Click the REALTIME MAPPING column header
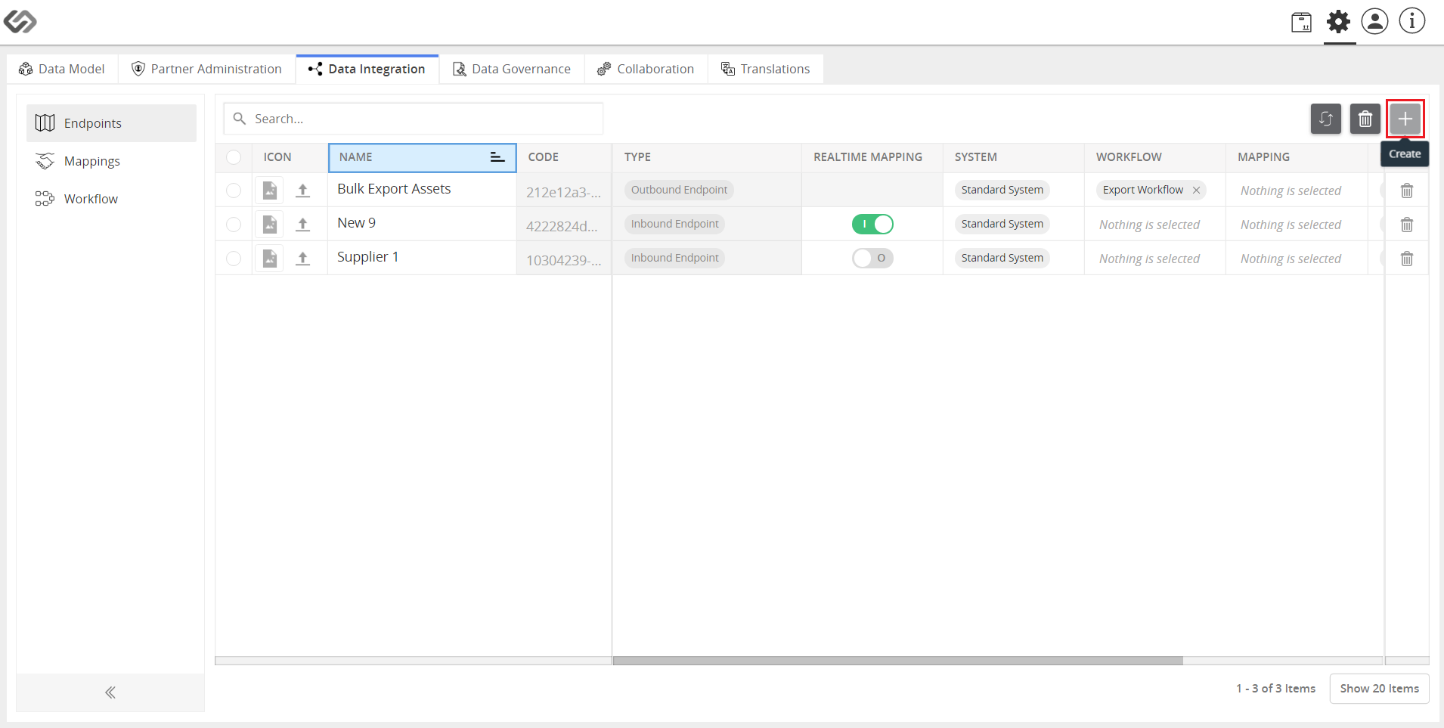The image size is (1444, 728). click(x=872, y=157)
